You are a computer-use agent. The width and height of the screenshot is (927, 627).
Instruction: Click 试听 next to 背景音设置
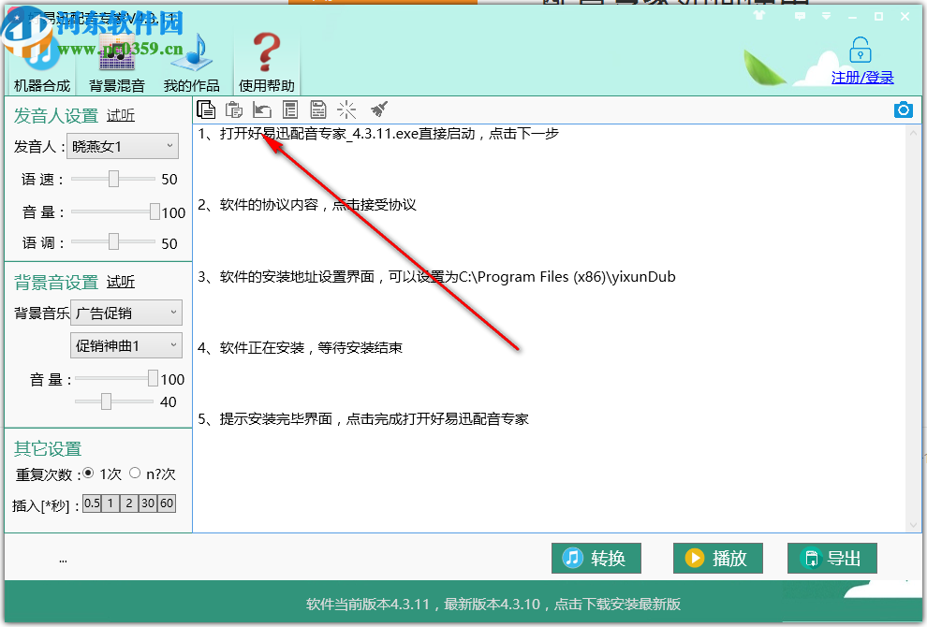coord(121,282)
